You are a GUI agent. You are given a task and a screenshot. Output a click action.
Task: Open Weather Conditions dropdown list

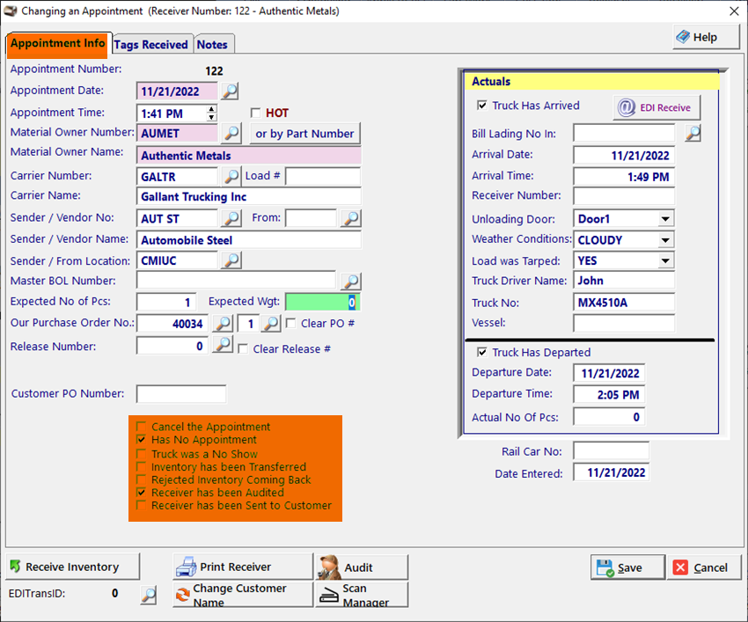(665, 240)
